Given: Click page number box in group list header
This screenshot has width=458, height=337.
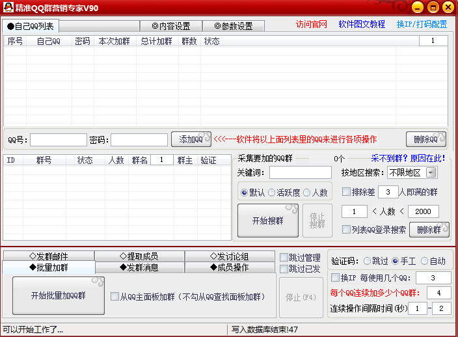Looking at the screenshot, I should tap(162, 160).
